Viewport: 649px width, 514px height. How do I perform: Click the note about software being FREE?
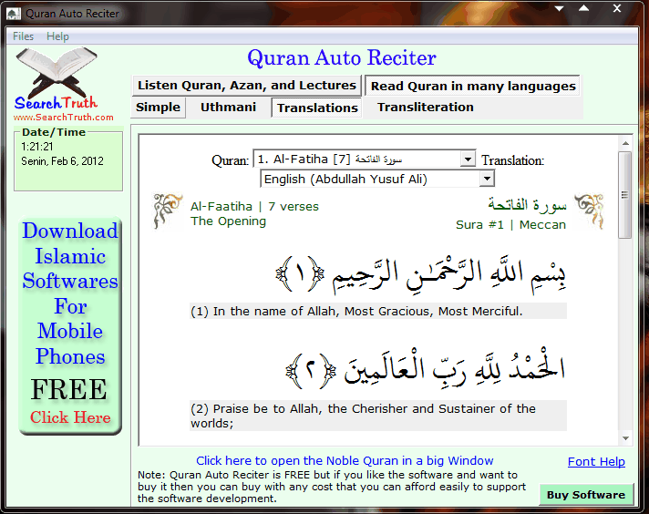pos(332,487)
